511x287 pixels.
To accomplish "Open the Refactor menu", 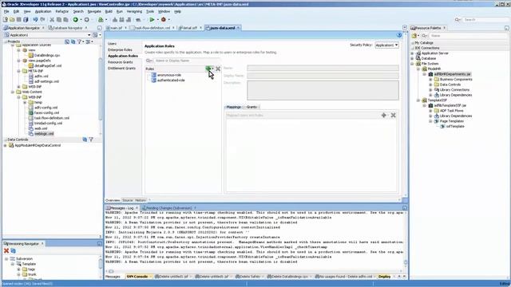I will 62,11.
